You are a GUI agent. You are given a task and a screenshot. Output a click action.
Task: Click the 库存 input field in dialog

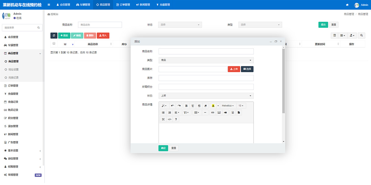coord(206,78)
